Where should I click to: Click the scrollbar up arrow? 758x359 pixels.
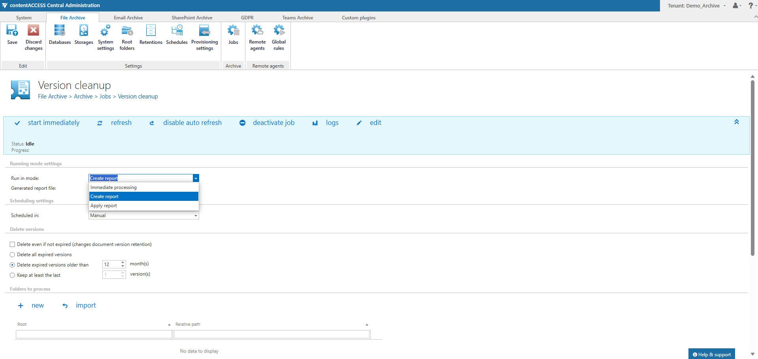pos(752,77)
